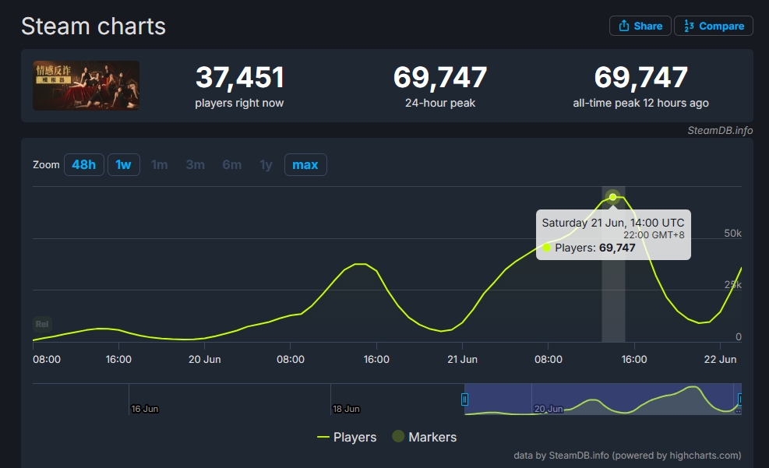This screenshot has width=769, height=468.
Task: Choose the 6m zoom option
Action: click(x=231, y=165)
